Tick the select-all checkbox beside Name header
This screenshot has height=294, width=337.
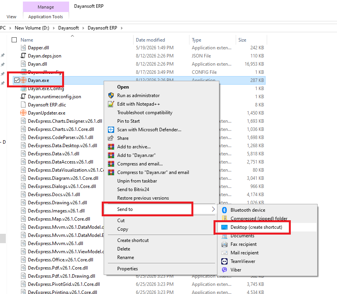(14, 40)
